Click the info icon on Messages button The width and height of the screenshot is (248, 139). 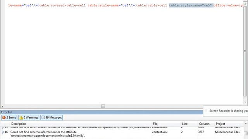pyautogui.click(x=43, y=117)
